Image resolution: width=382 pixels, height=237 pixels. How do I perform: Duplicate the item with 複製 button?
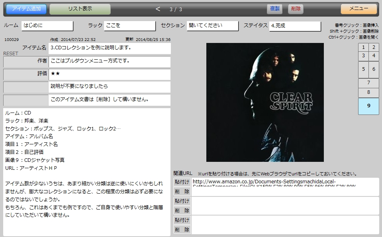click(x=275, y=8)
